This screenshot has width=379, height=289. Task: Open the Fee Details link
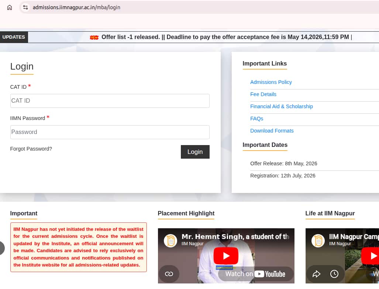point(263,94)
